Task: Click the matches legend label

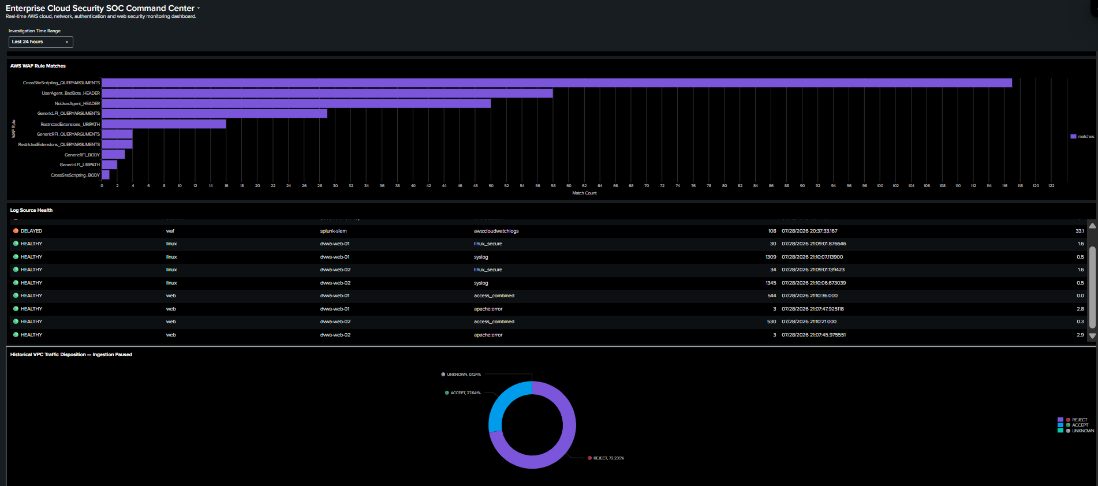Action: tap(1086, 137)
